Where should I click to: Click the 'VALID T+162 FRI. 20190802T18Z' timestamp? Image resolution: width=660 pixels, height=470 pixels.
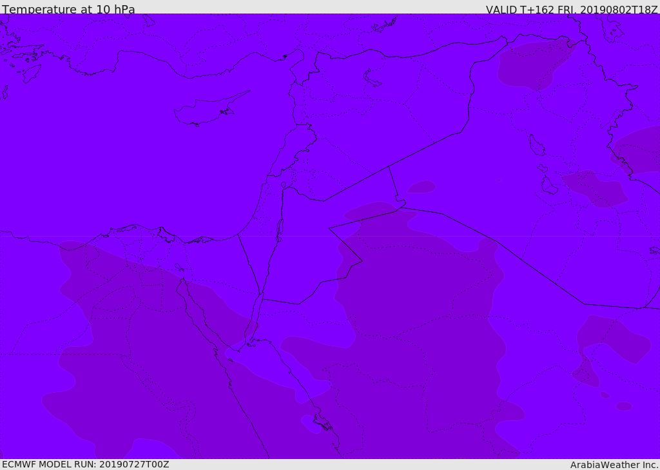point(572,9)
